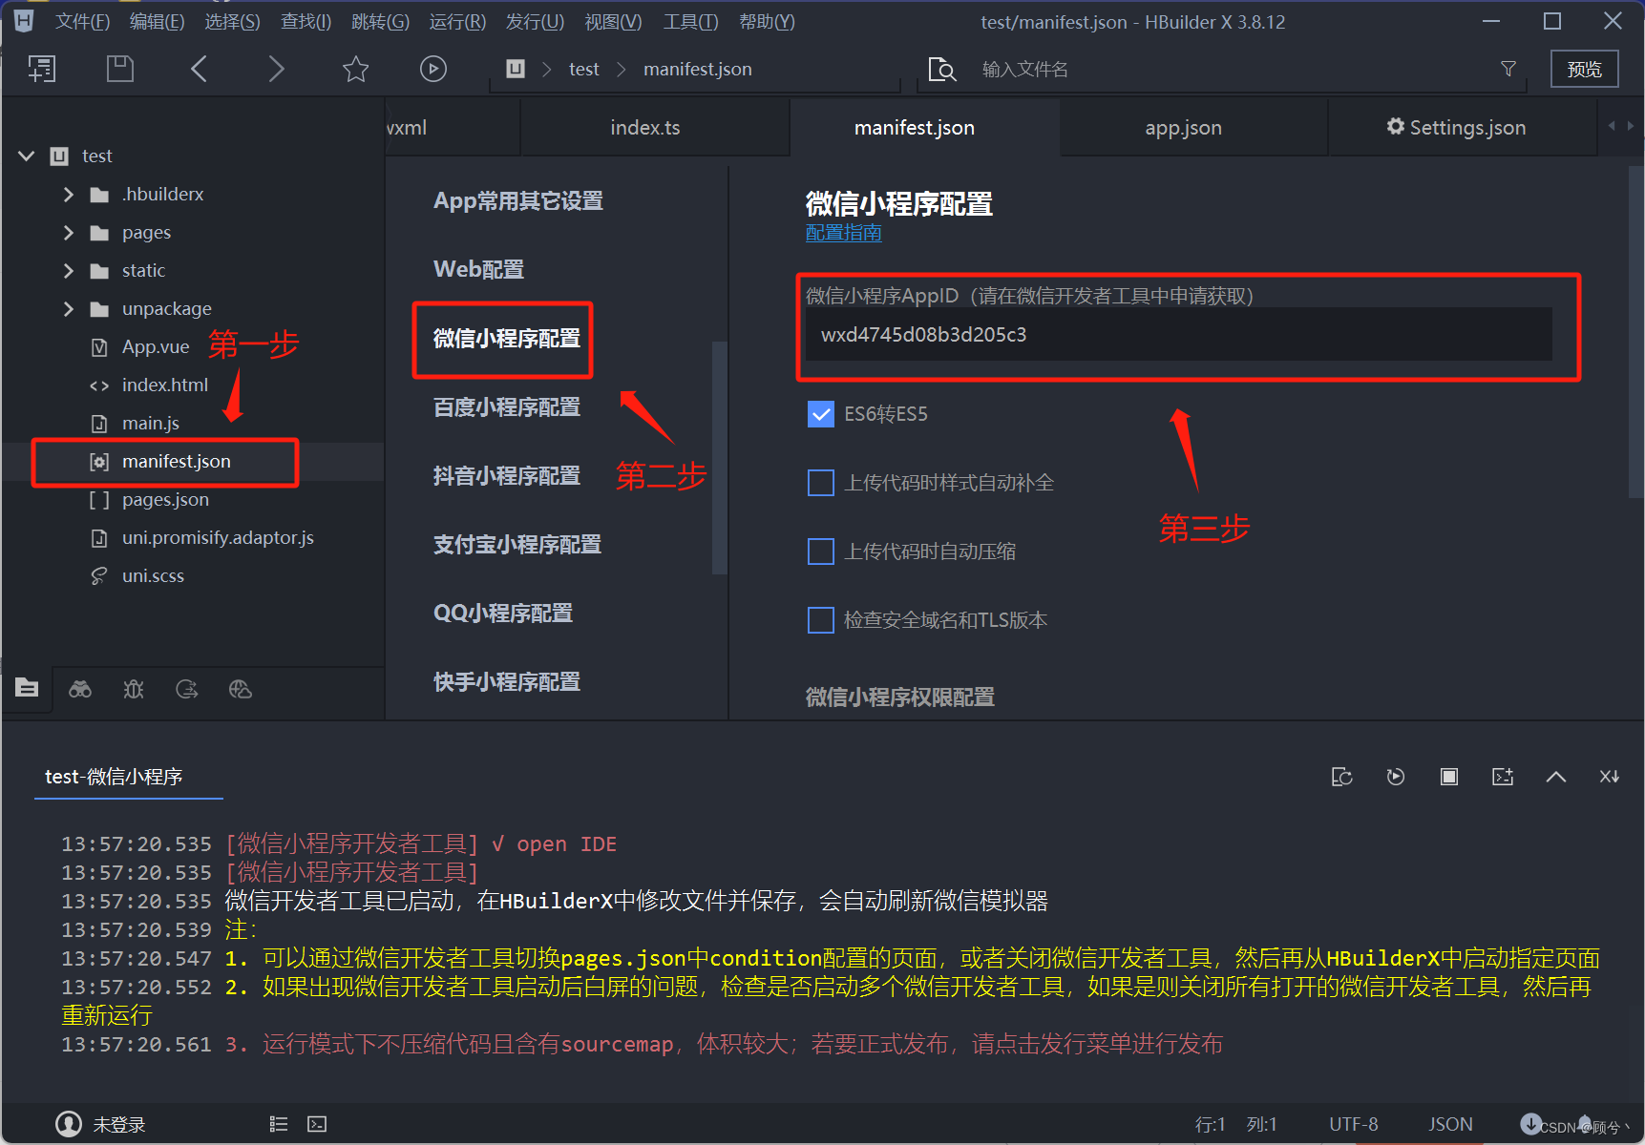Open uni.scss in the file tree
The width and height of the screenshot is (1645, 1145).
click(153, 576)
